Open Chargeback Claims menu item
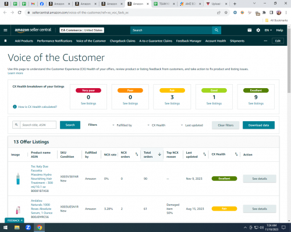The height and width of the screenshot is (232, 291). coord(123,41)
